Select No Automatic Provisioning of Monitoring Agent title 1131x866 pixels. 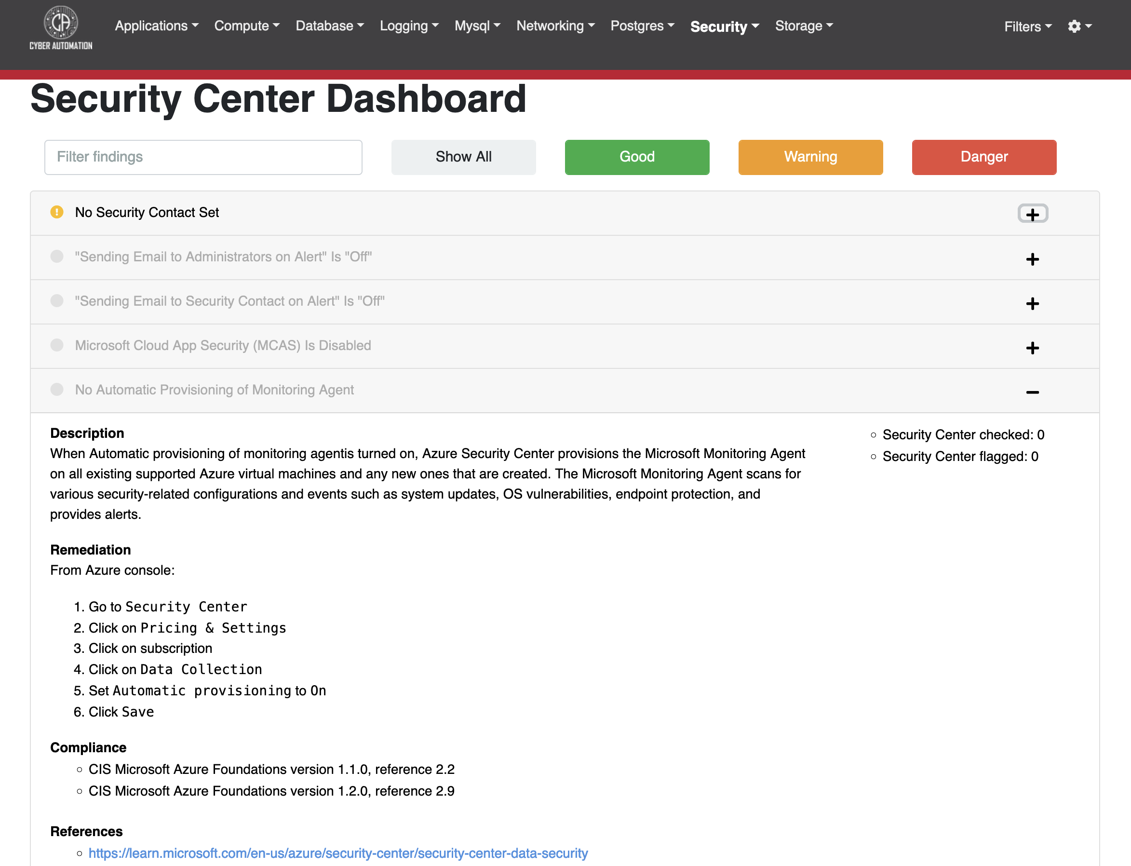pos(215,390)
